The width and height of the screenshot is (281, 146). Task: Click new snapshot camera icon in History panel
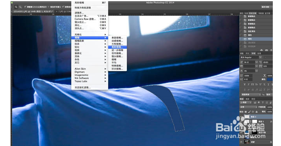coord(267,50)
